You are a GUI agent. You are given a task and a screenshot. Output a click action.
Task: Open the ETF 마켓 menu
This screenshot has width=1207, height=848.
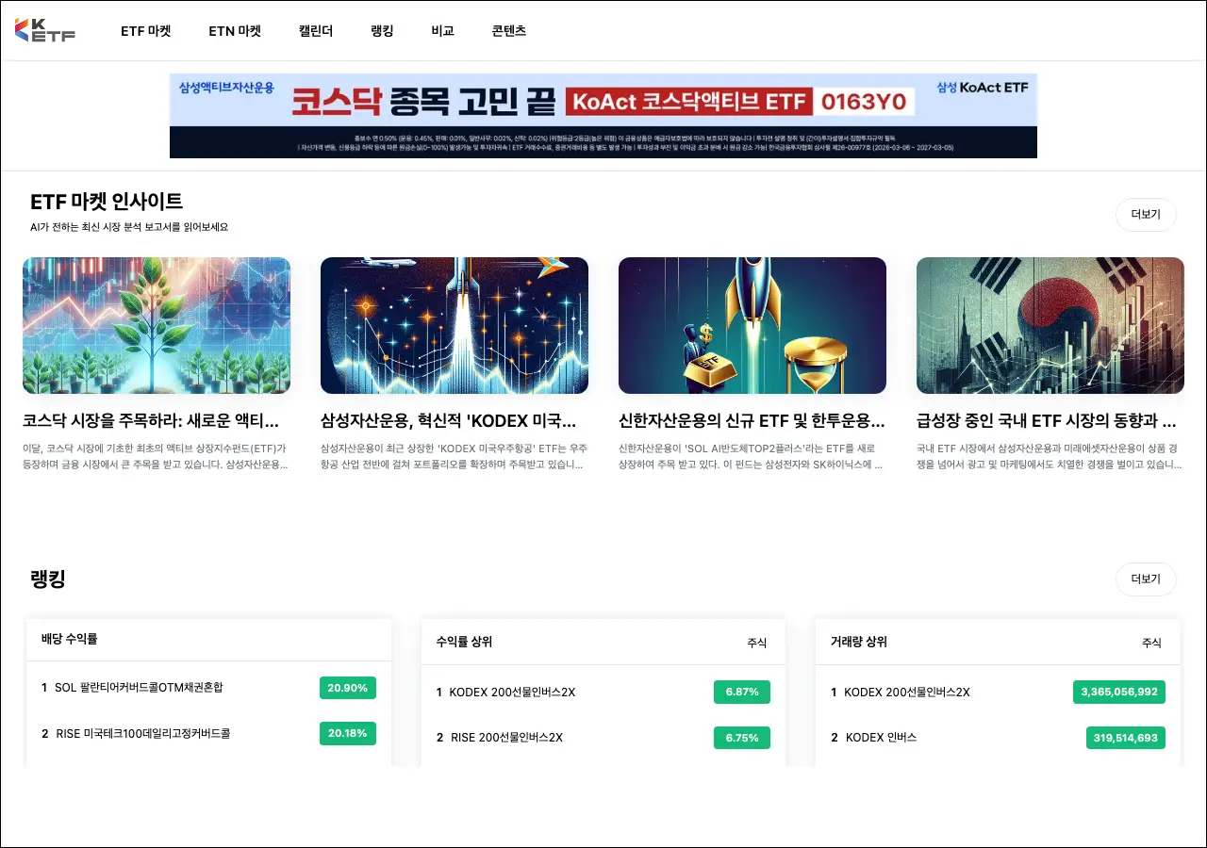pos(145,31)
